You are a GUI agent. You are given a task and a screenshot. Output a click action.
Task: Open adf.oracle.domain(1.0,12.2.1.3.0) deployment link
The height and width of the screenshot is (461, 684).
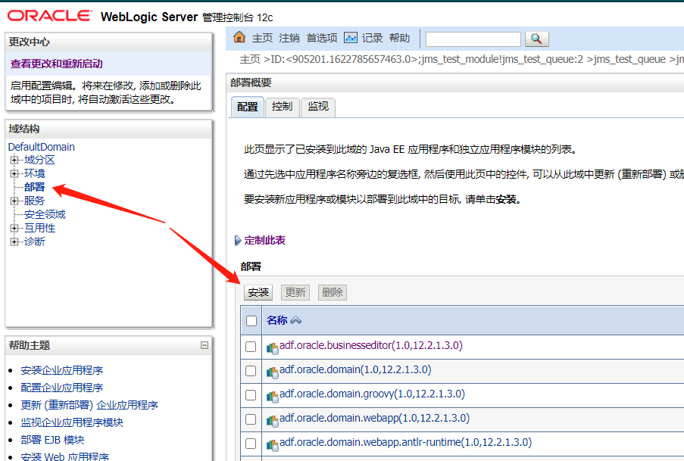pyautogui.click(x=355, y=370)
